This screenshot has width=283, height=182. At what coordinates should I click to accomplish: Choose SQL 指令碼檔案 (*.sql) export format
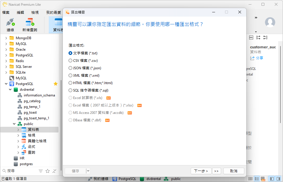coord(71,90)
